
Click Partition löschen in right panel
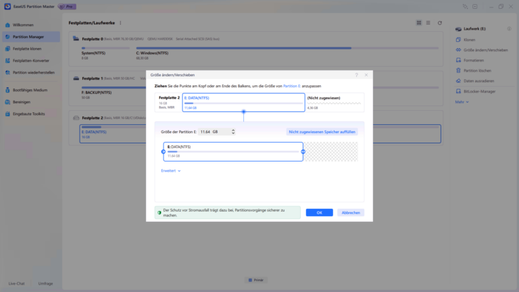pos(477,70)
